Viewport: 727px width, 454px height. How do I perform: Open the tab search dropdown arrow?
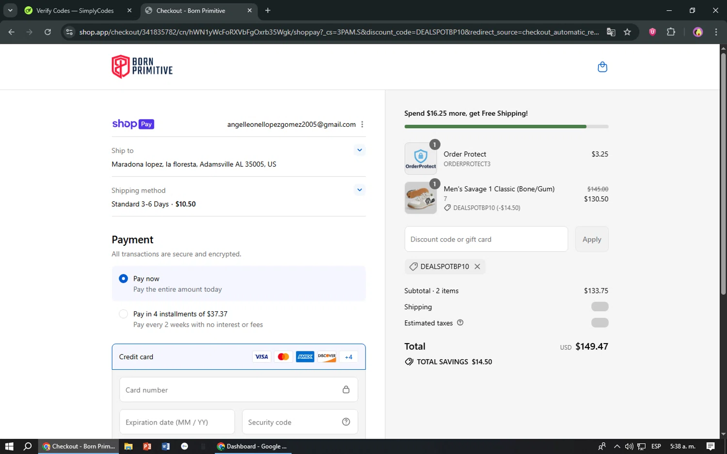pyautogui.click(x=10, y=10)
